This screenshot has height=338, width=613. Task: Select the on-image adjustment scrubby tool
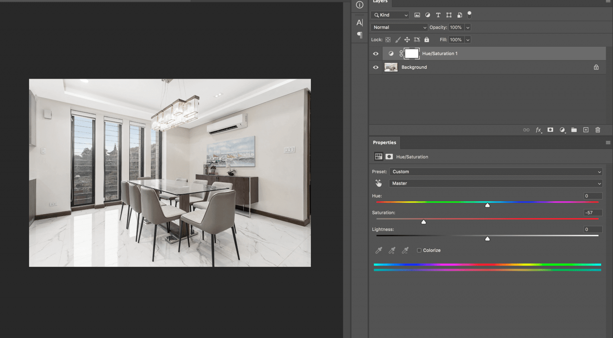tap(378, 183)
